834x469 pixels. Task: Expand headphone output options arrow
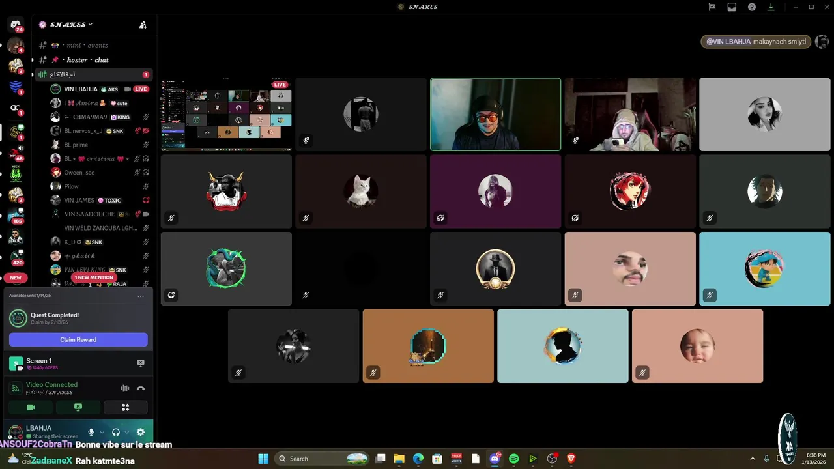[126, 432]
